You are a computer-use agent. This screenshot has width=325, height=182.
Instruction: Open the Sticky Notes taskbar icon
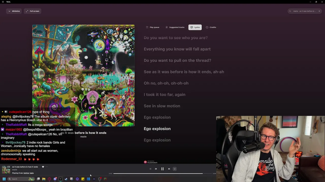click(x=83, y=179)
